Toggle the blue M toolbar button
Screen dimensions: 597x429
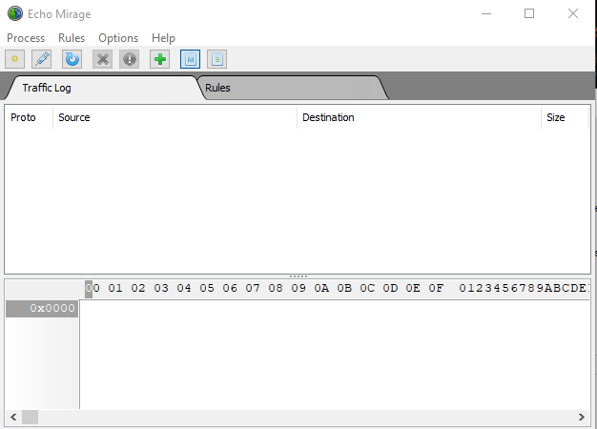191,59
